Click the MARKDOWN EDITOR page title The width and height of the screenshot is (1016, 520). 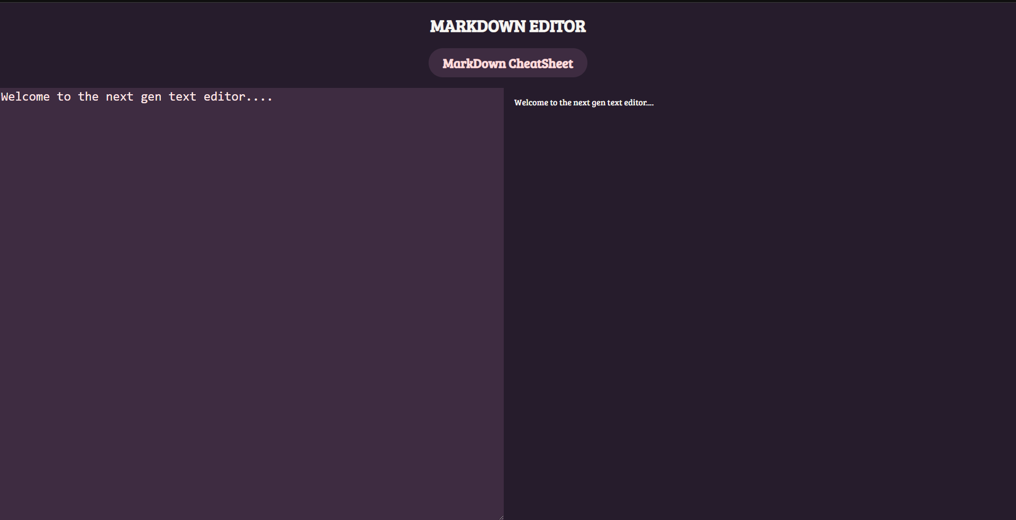click(507, 26)
